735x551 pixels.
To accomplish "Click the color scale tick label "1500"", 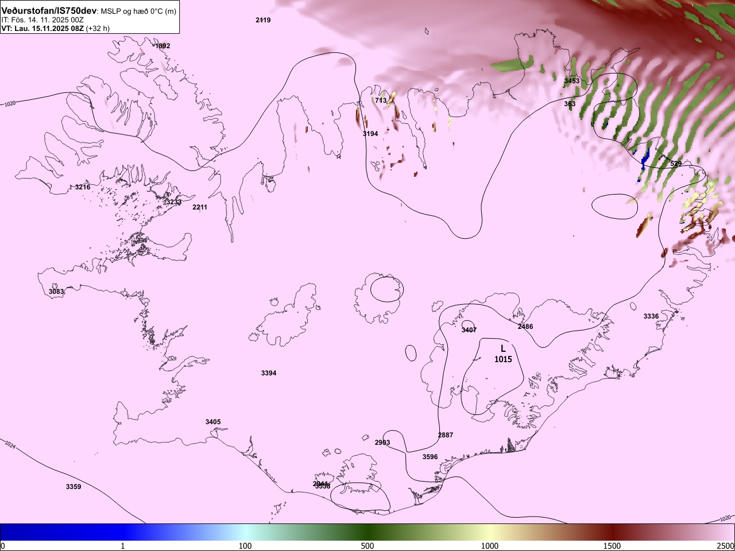I will (x=612, y=545).
